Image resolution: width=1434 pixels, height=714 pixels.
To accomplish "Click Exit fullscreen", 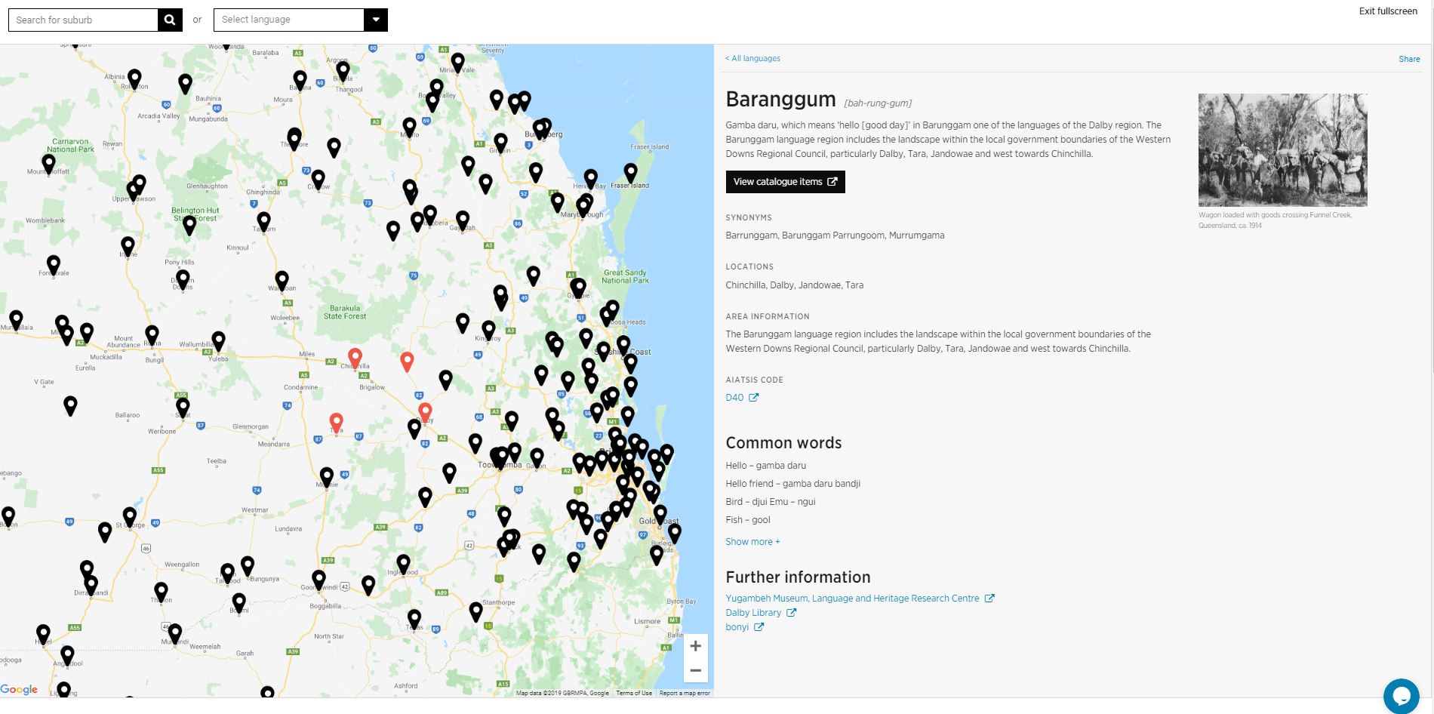I will point(1387,11).
